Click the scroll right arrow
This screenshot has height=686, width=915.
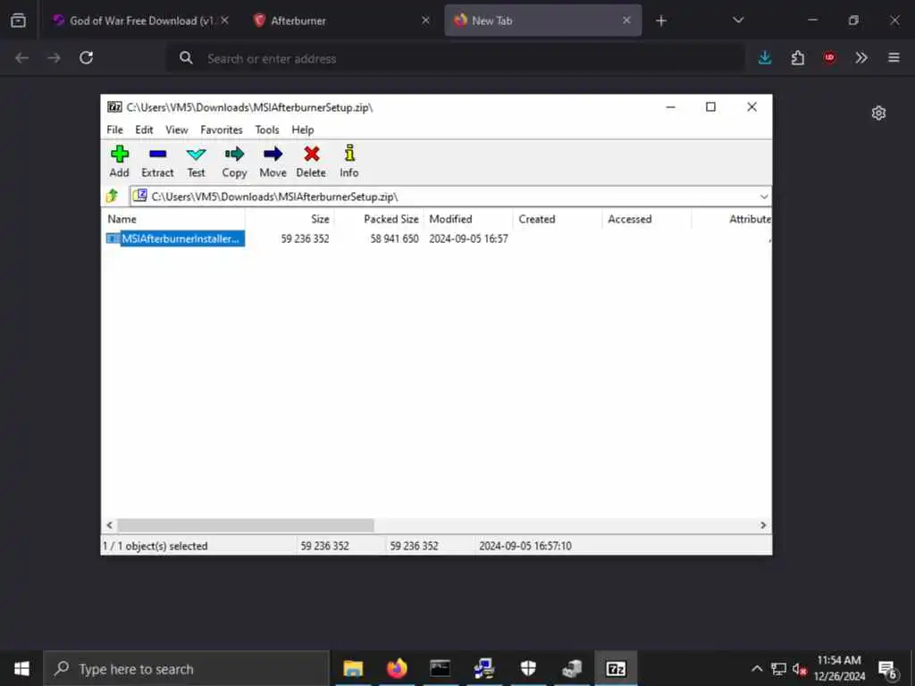click(763, 525)
